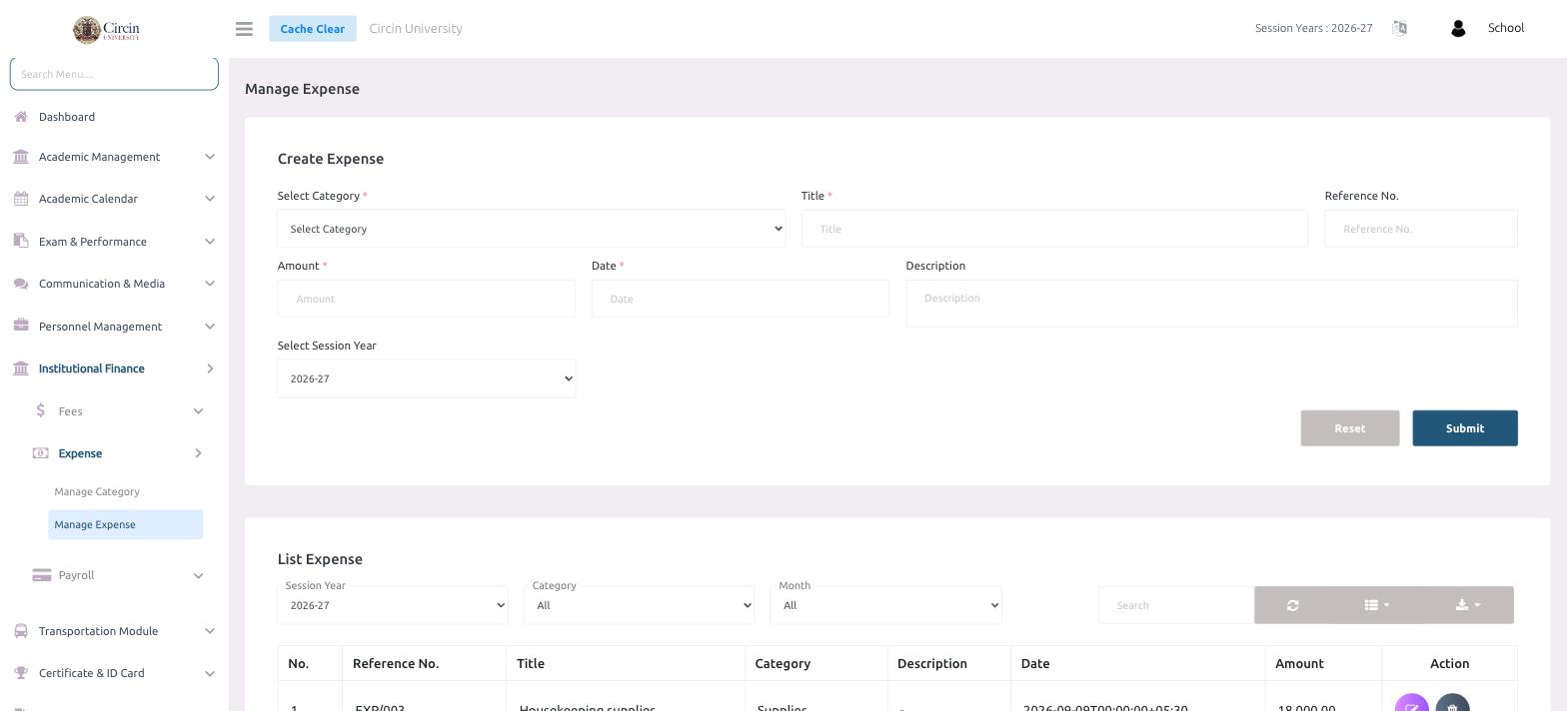Click the Personnel Management briefcase icon
The image size is (1567, 711).
(21, 326)
